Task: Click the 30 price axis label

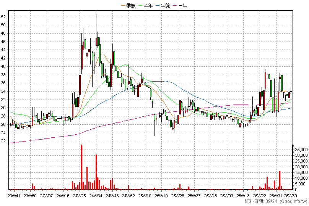Action: [3, 108]
